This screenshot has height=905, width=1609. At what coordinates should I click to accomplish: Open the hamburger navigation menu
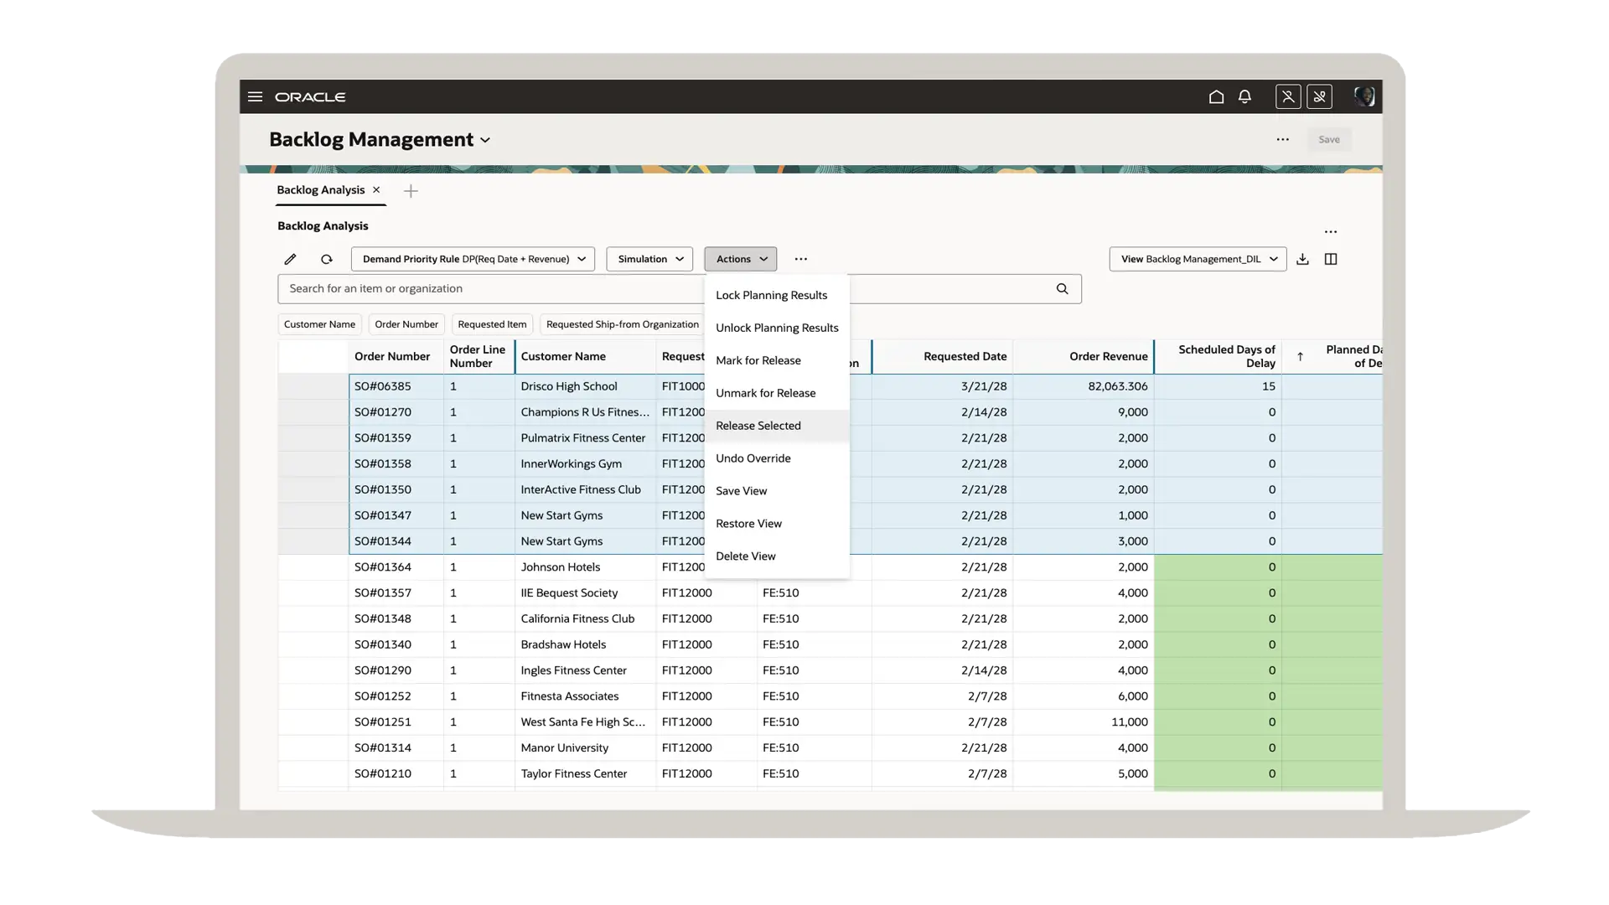(255, 97)
